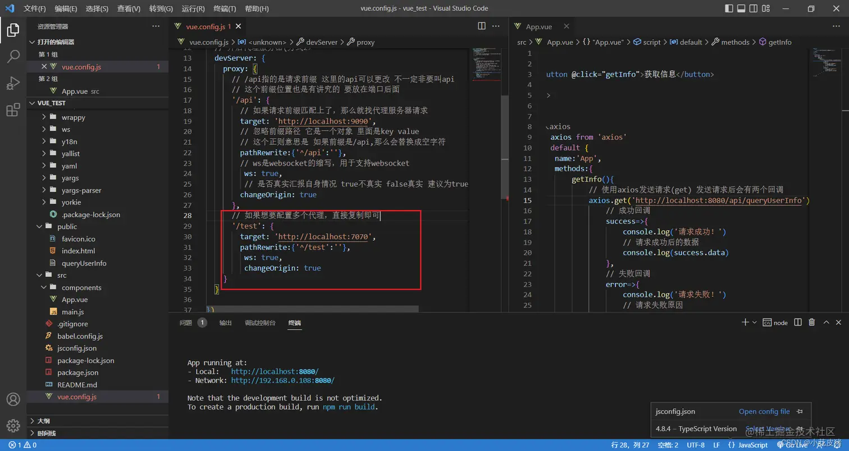
Task: Open Run and Debug view icon
Action: 13,83
